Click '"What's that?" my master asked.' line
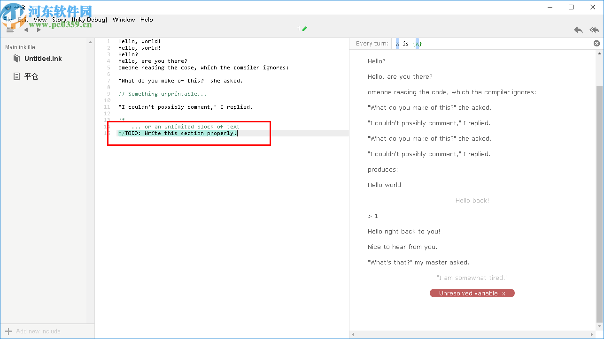Screen dimensions: 604x339 point(418,262)
